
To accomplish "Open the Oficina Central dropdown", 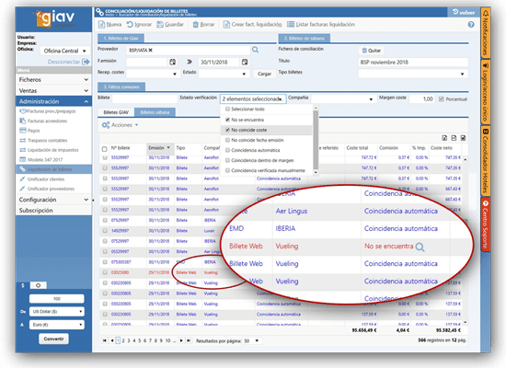I will pos(65,51).
